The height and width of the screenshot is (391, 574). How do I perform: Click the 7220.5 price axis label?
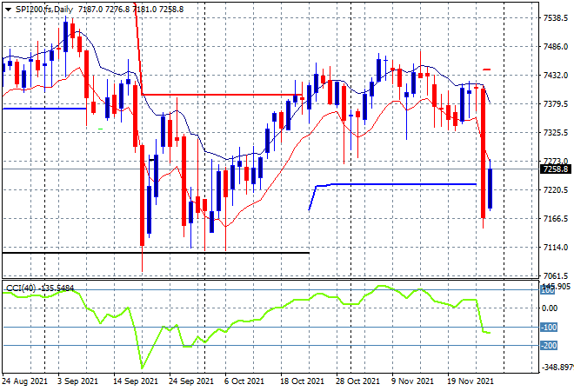(556, 189)
